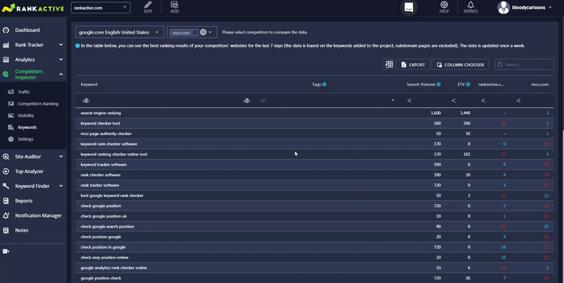Click the Analytics sidebar icon

[6, 60]
